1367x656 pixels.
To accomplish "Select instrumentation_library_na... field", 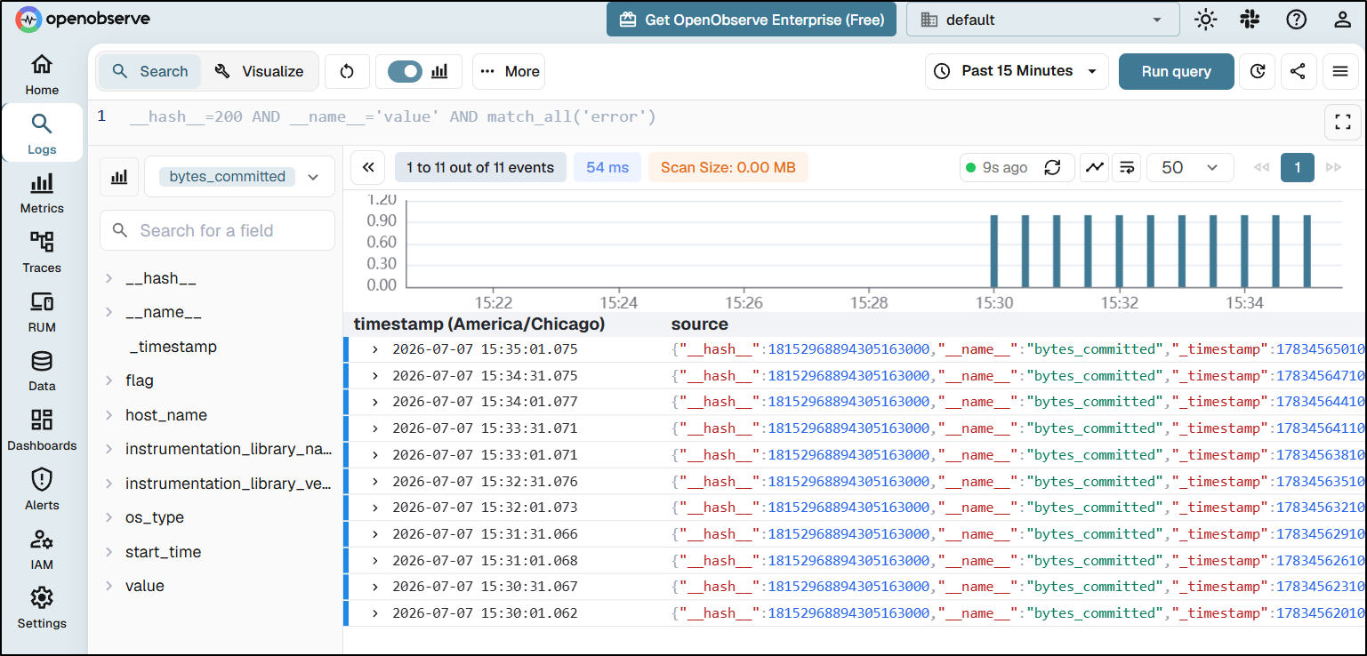I will (x=229, y=449).
